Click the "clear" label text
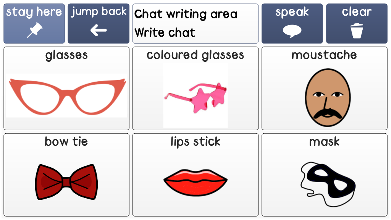 pyautogui.click(x=357, y=12)
